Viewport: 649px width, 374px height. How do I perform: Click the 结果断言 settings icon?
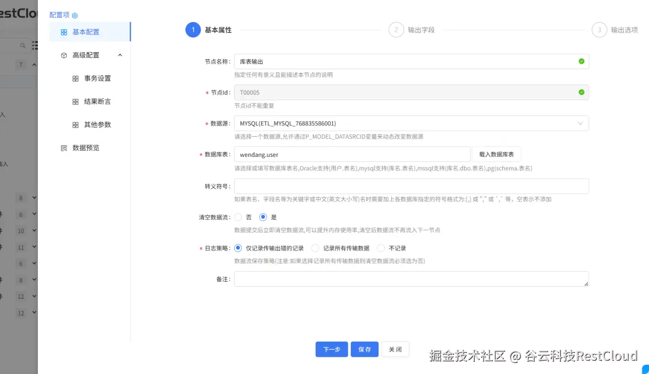point(74,101)
